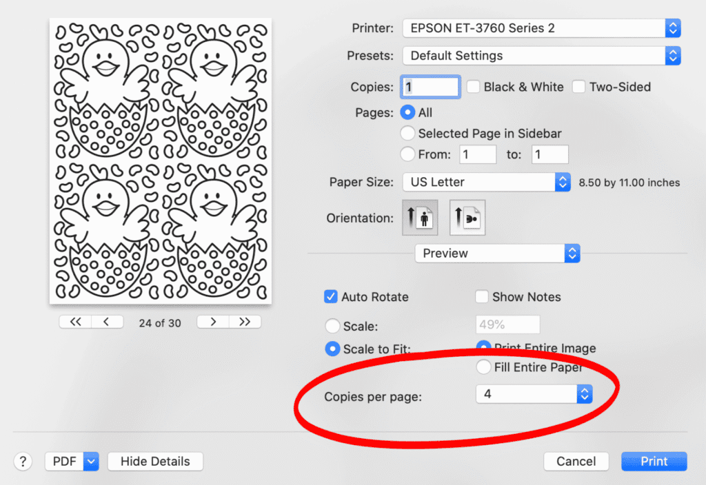Choose Selected Page in Sidebar option

[407, 133]
